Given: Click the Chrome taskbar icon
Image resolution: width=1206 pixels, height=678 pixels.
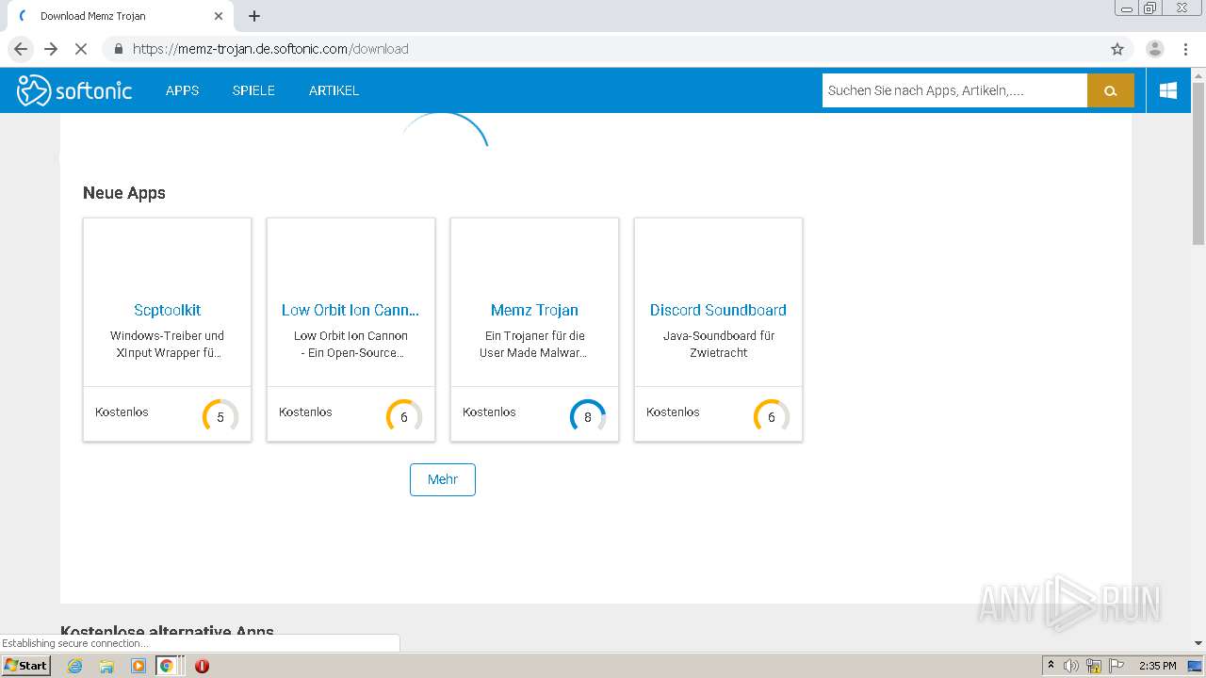Looking at the screenshot, I should [167, 666].
